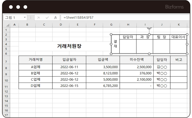Click the confirm checkmark icon in formula bar
The height and width of the screenshot is (118, 192).
click(x=47, y=18)
